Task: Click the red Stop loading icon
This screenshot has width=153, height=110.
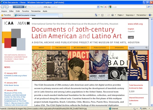Action: tap(105, 7)
